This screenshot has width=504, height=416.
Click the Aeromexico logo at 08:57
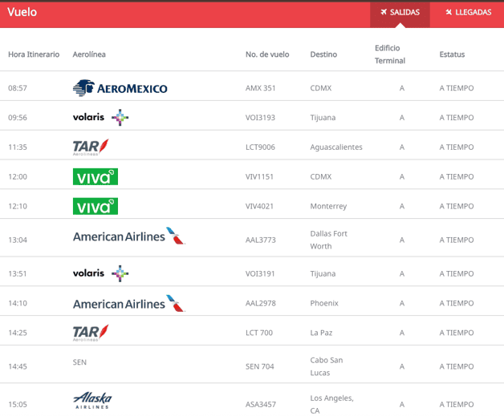[x=120, y=87]
